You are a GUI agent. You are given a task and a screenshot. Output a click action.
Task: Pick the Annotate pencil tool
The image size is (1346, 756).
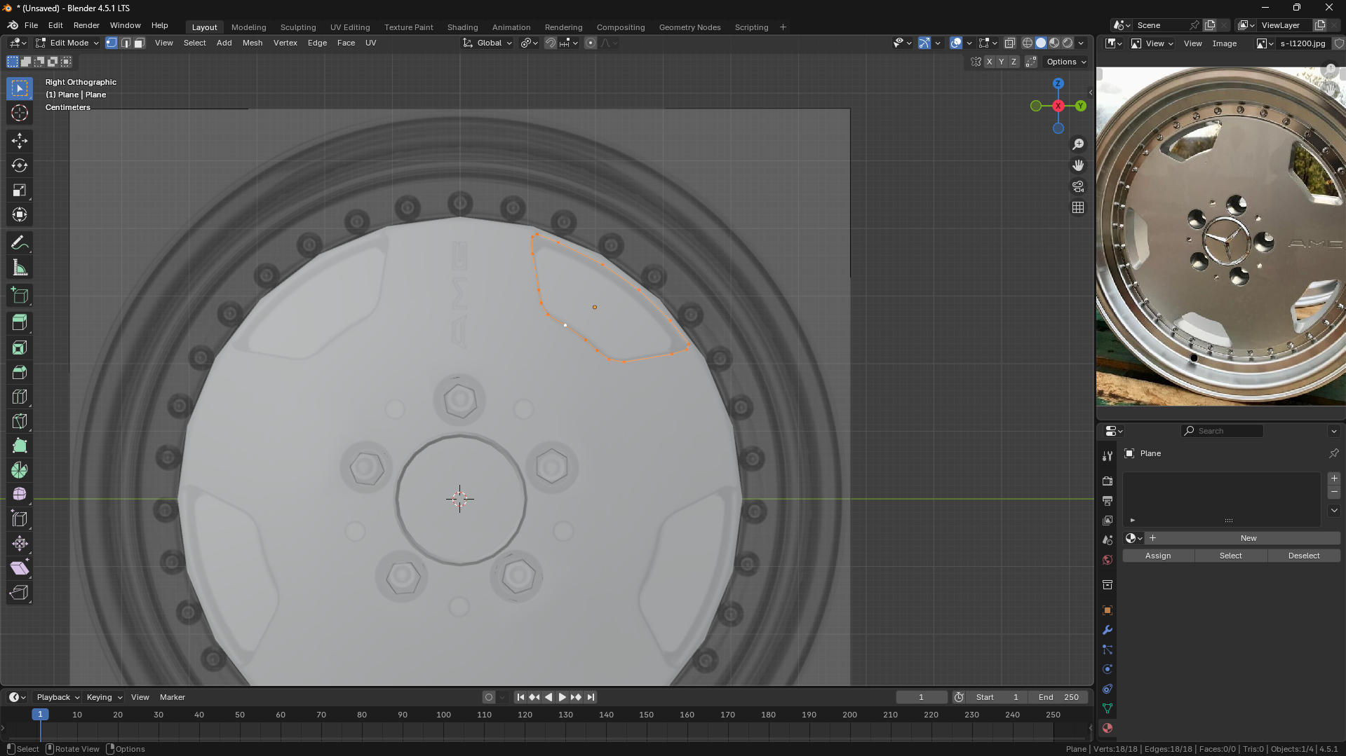click(x=20, y=243)
